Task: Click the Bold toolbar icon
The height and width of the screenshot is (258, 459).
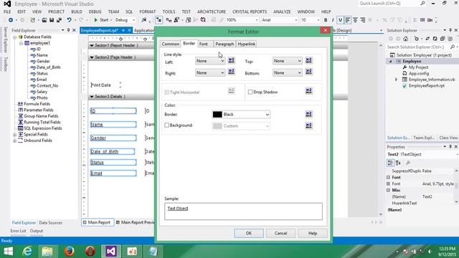Action: click(326, 20)
